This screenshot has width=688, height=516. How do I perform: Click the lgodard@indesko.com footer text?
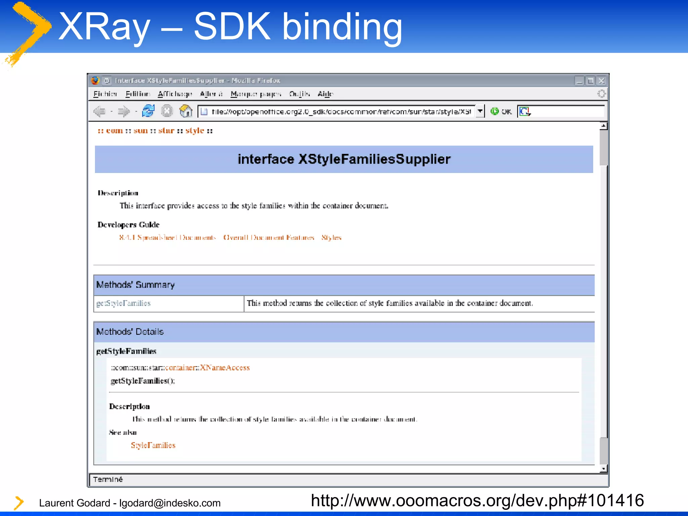(170, 503)
